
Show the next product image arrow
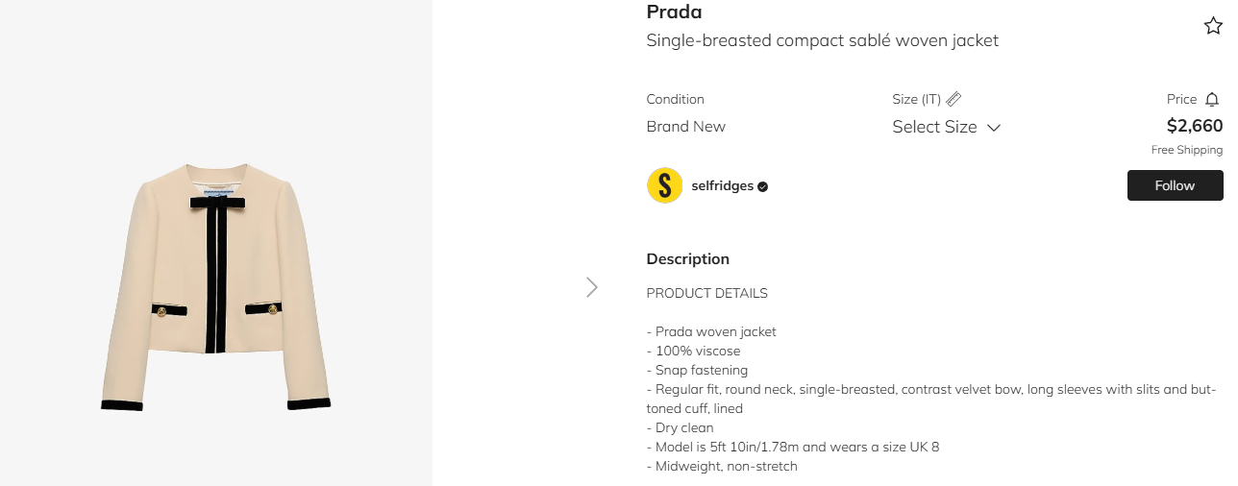pos(592,287)
